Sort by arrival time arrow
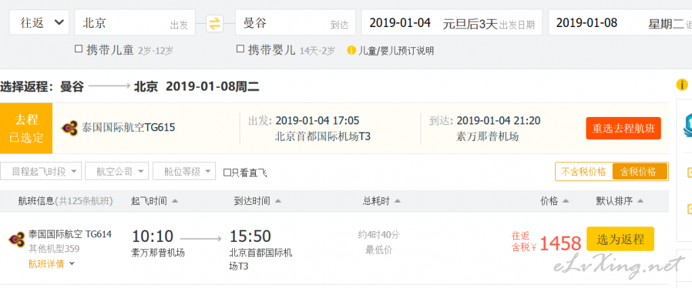This screenshot has width=692, height=288. click(x=278, y=201)
